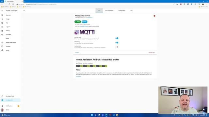This screenshot has height=117, width=209.
Task: Open HACS in the sidebar
Action: (x=7, y=38)
